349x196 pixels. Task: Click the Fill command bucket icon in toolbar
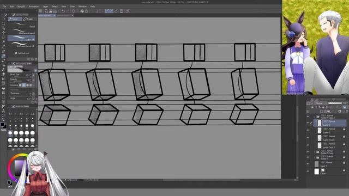[x=82, y=11]
